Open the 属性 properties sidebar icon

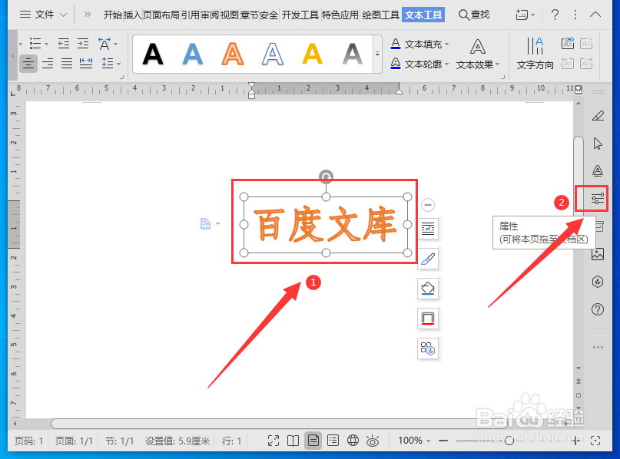pos(598,198)
